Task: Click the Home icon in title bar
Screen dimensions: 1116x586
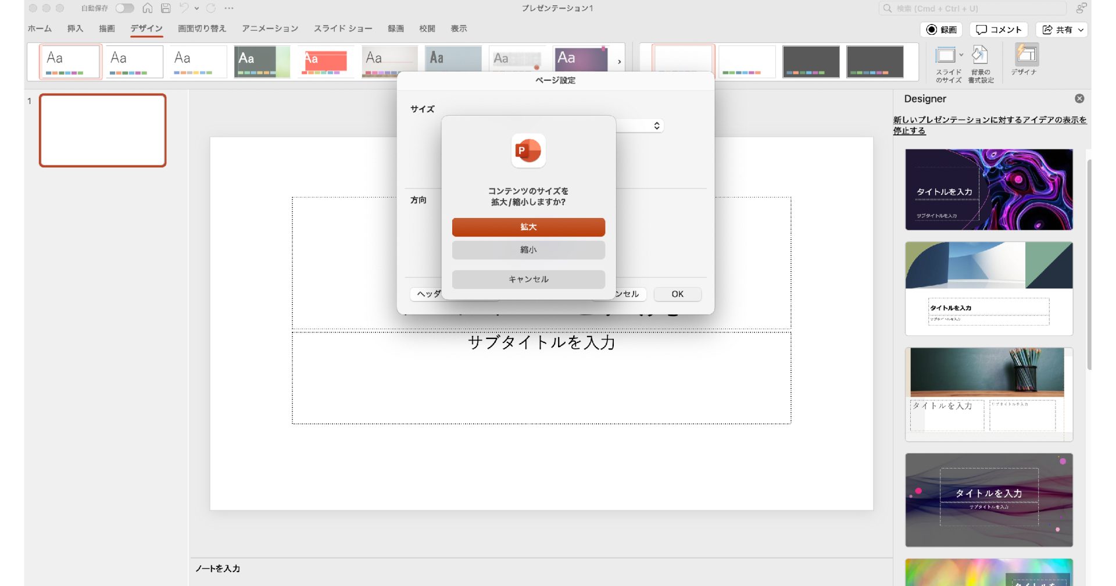Action: 148,8
